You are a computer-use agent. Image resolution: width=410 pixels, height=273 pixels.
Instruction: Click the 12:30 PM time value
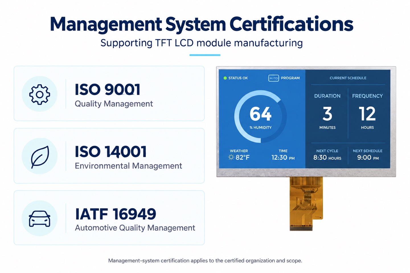(x=283, y=158)
